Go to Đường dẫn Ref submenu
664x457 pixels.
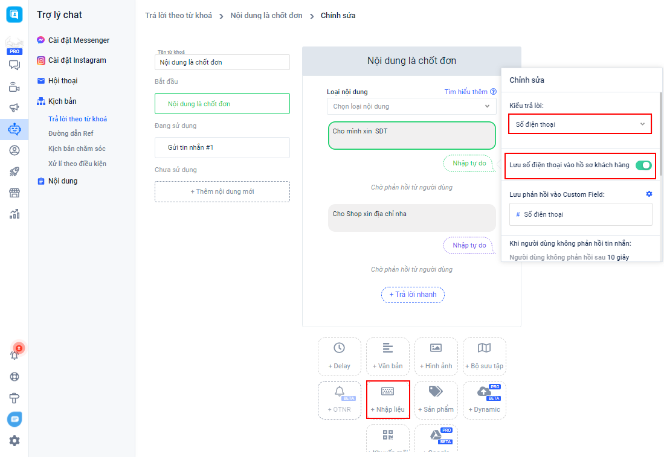[x=71, y=133]
